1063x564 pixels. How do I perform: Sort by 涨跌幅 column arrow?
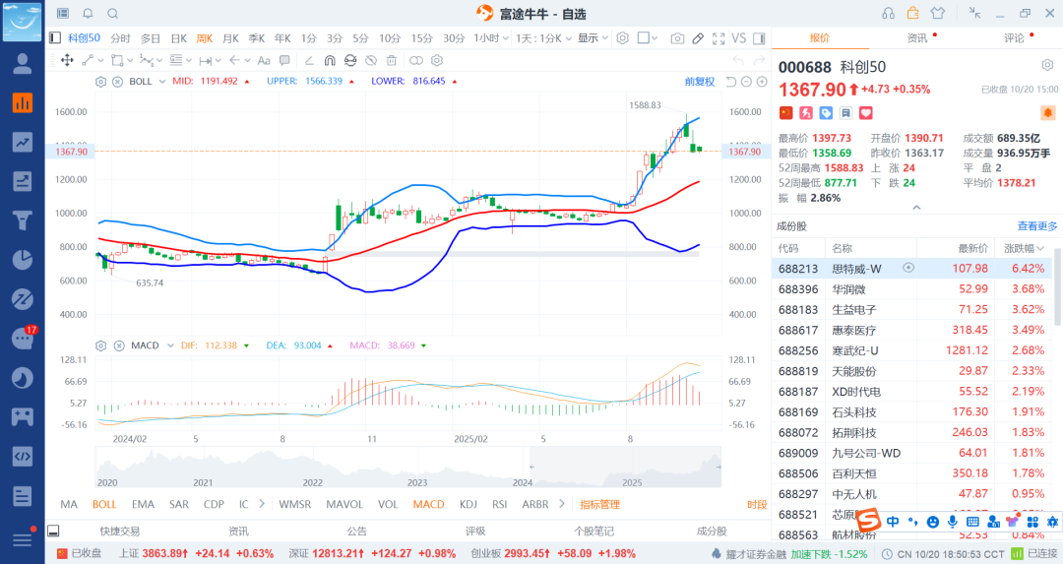pyautogui.click(x=1040, y=248)
